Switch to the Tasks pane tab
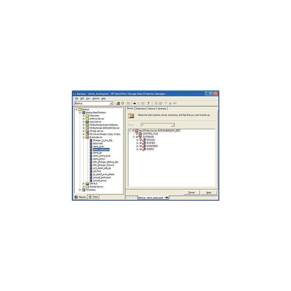Screen dimensions: 291x291 93,197
